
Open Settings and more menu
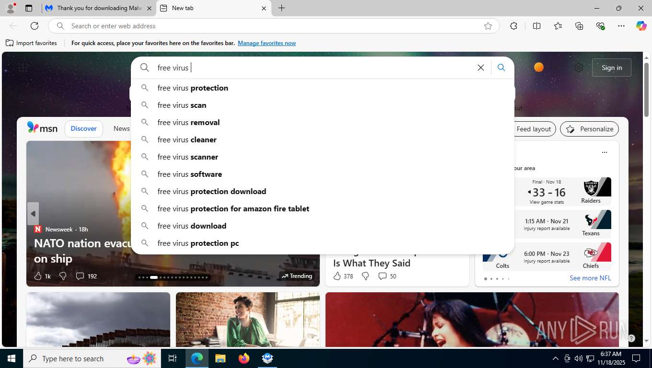tap(621, 26)
